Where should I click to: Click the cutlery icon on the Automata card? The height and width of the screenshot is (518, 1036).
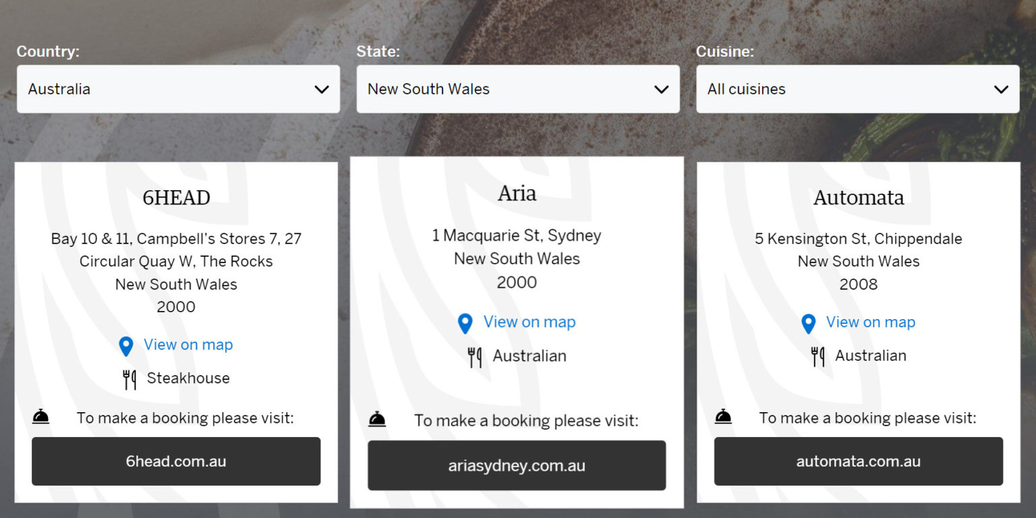click(817, 357)
